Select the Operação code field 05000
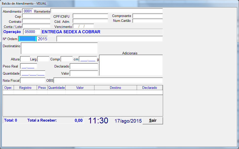 point(32,32)
